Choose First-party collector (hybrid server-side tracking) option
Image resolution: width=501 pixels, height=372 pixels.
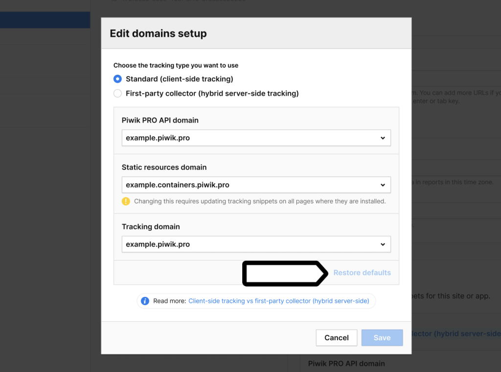[x=117, y=93]
